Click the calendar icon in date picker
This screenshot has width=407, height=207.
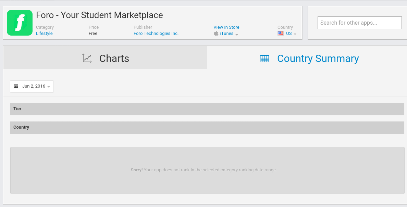point(16,87)
